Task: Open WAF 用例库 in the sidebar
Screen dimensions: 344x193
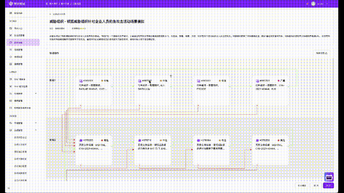Action: pyautogui.click(x=19, y=79)
